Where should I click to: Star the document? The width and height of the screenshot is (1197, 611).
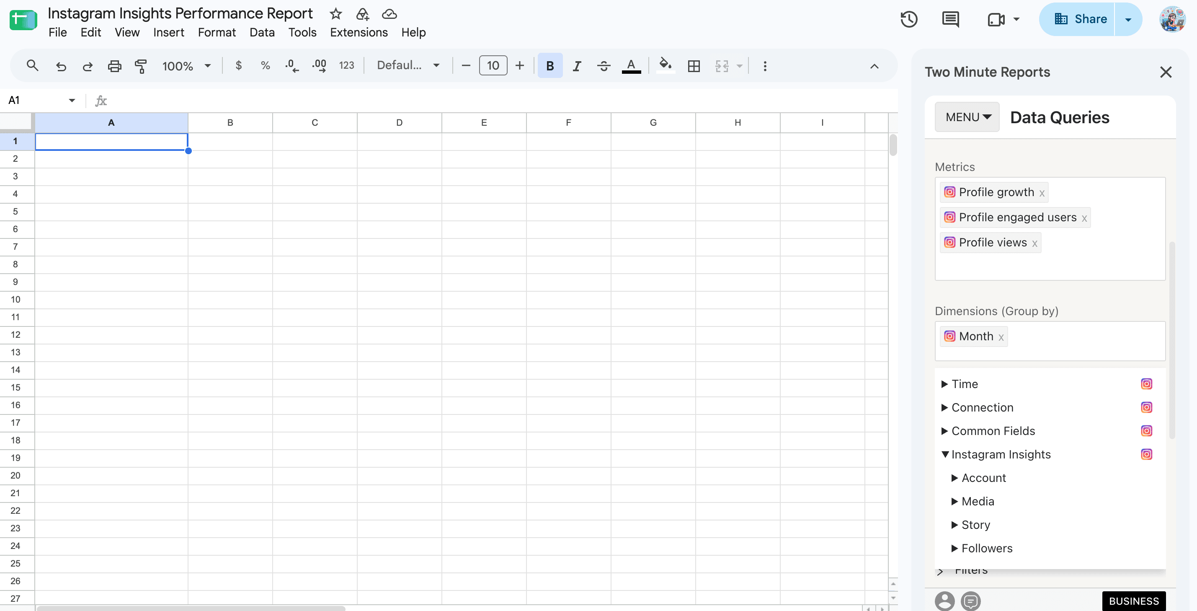[x=335, y=14]
